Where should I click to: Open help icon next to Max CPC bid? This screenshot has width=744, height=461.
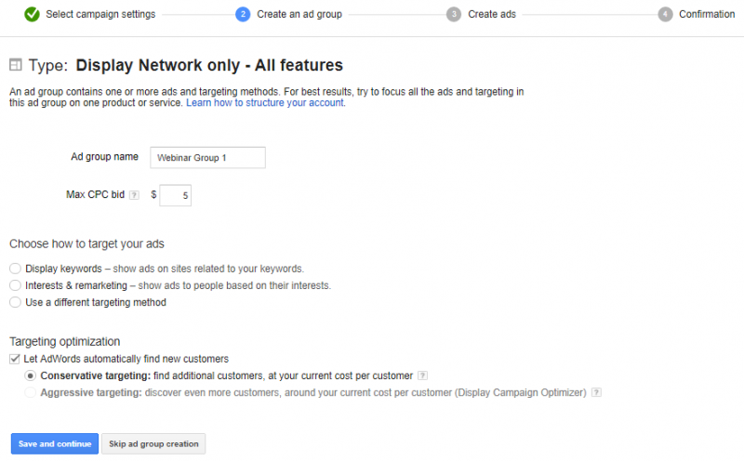pyautogui.click(x=134, y=195)
